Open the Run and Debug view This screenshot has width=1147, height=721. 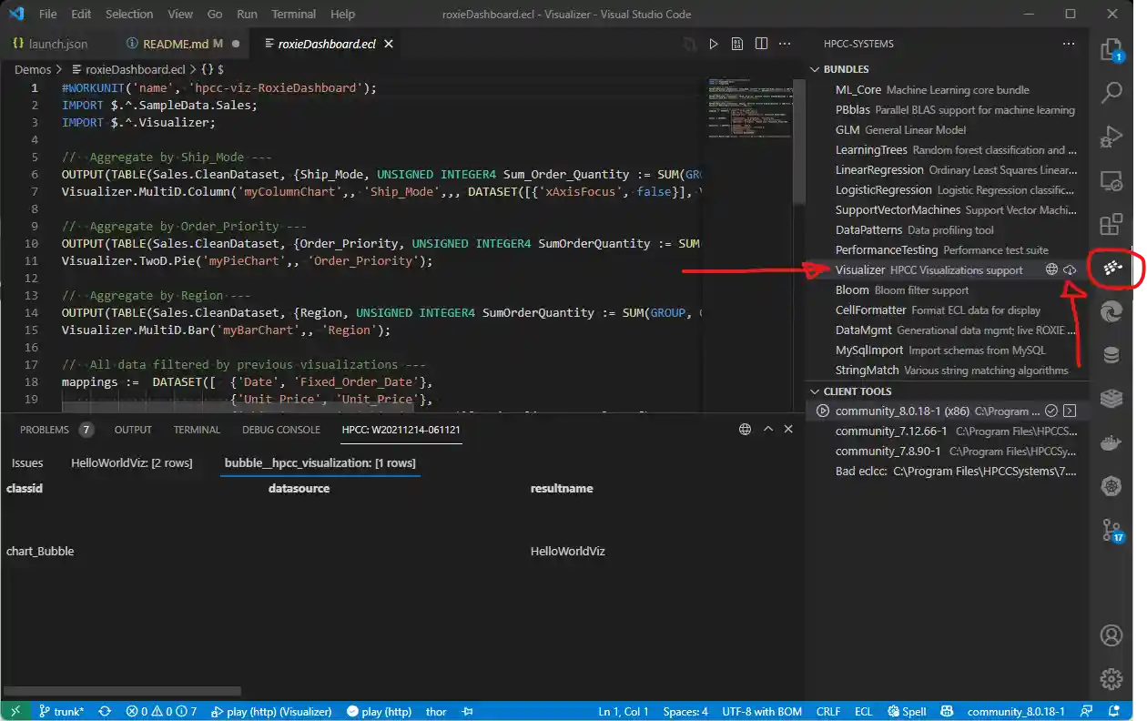tap(1111, 137)
